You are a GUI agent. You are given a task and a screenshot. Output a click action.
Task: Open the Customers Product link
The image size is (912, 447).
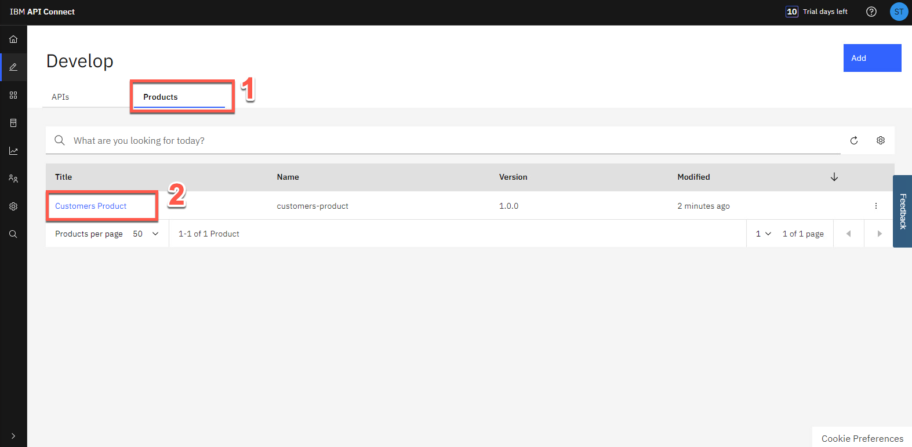pos(91,206)
